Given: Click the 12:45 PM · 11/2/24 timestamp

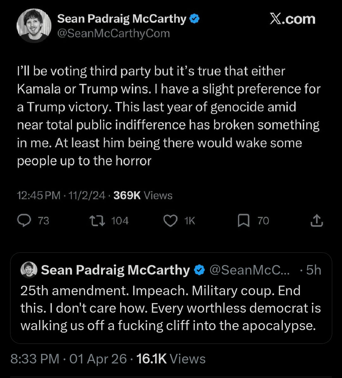Looking at the screenshot, I should click(61, 195).
